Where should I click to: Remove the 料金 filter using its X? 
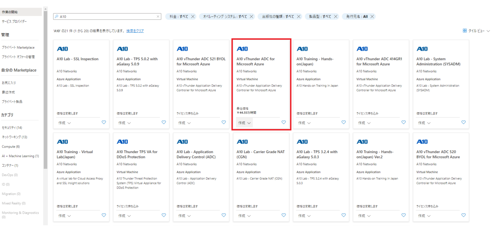pyautogui.click(x=193, y=17)
